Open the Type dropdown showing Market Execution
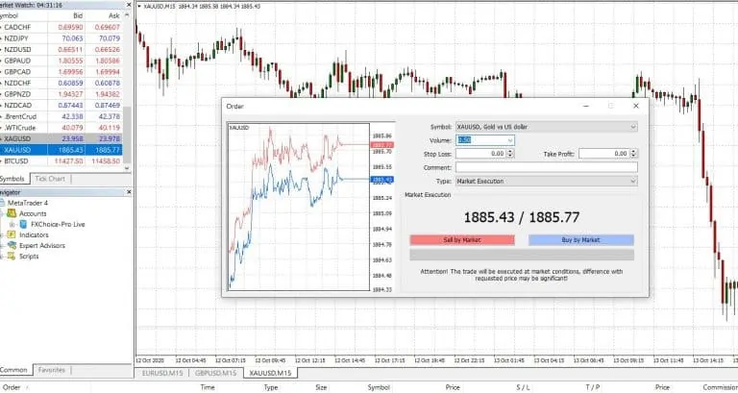738x393 pixels. [x=633, y=182]
